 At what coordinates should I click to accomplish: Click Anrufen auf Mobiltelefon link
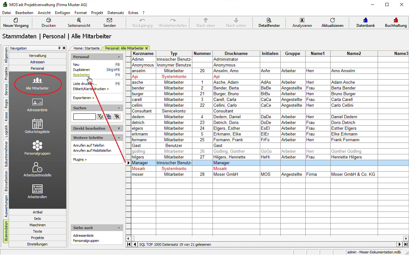pos(92,151)
